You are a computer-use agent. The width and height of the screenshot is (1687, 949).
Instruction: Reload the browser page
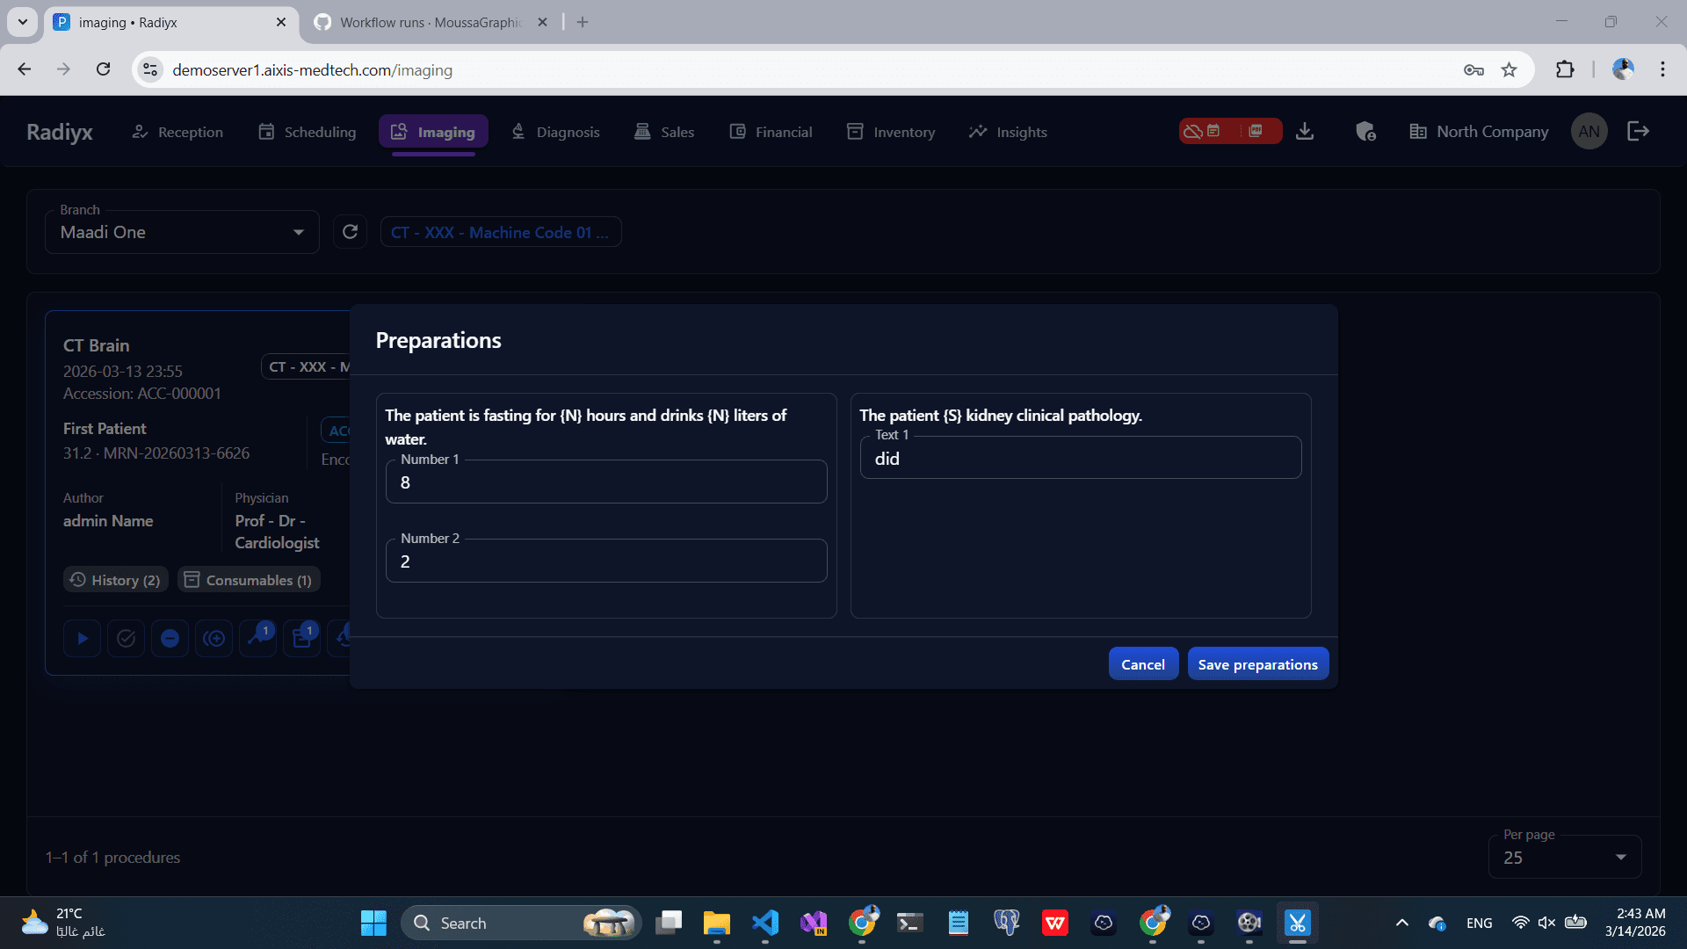(104, 69)
